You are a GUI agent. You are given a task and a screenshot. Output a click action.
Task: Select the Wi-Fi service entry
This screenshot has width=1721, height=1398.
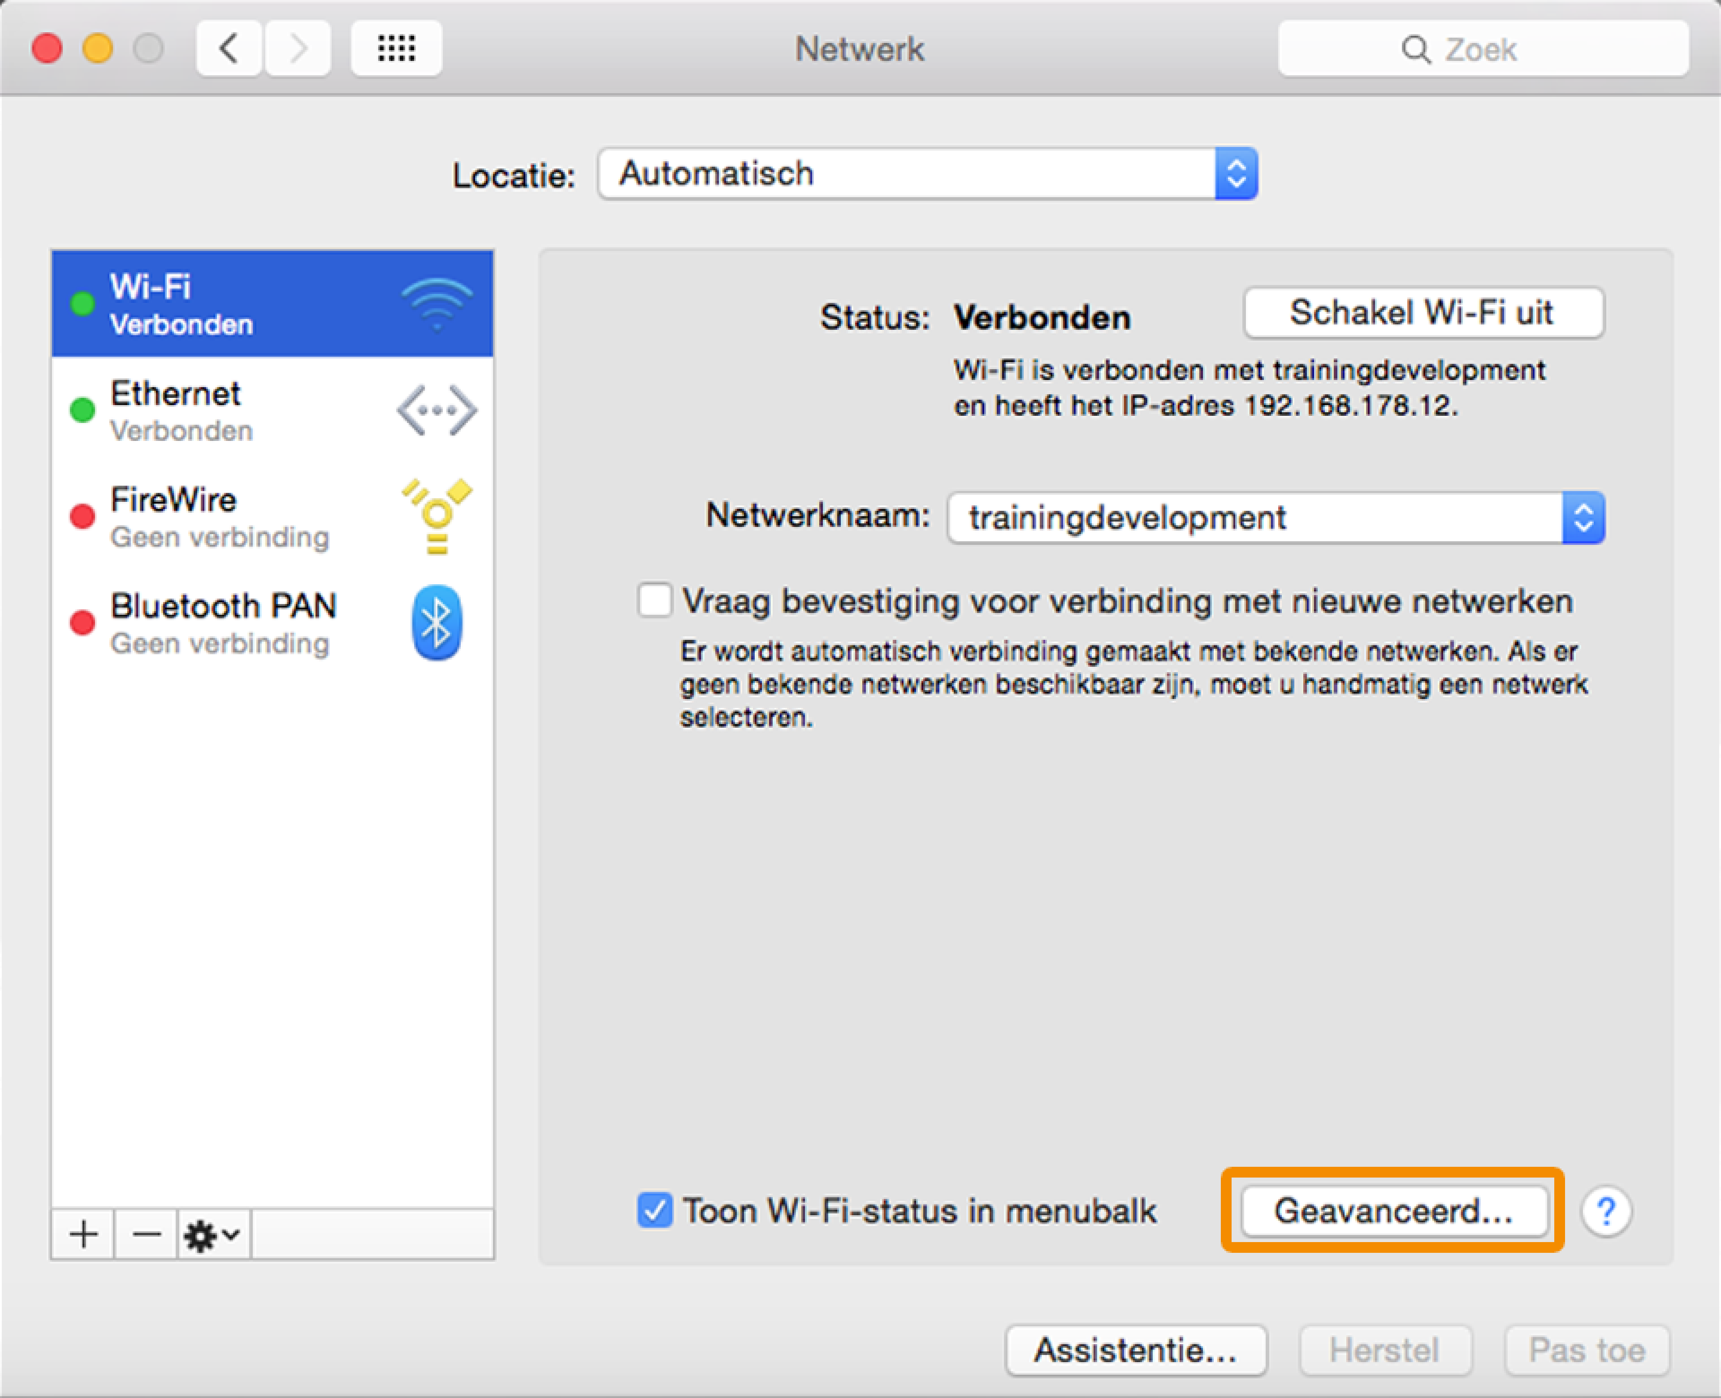[272, 304]
